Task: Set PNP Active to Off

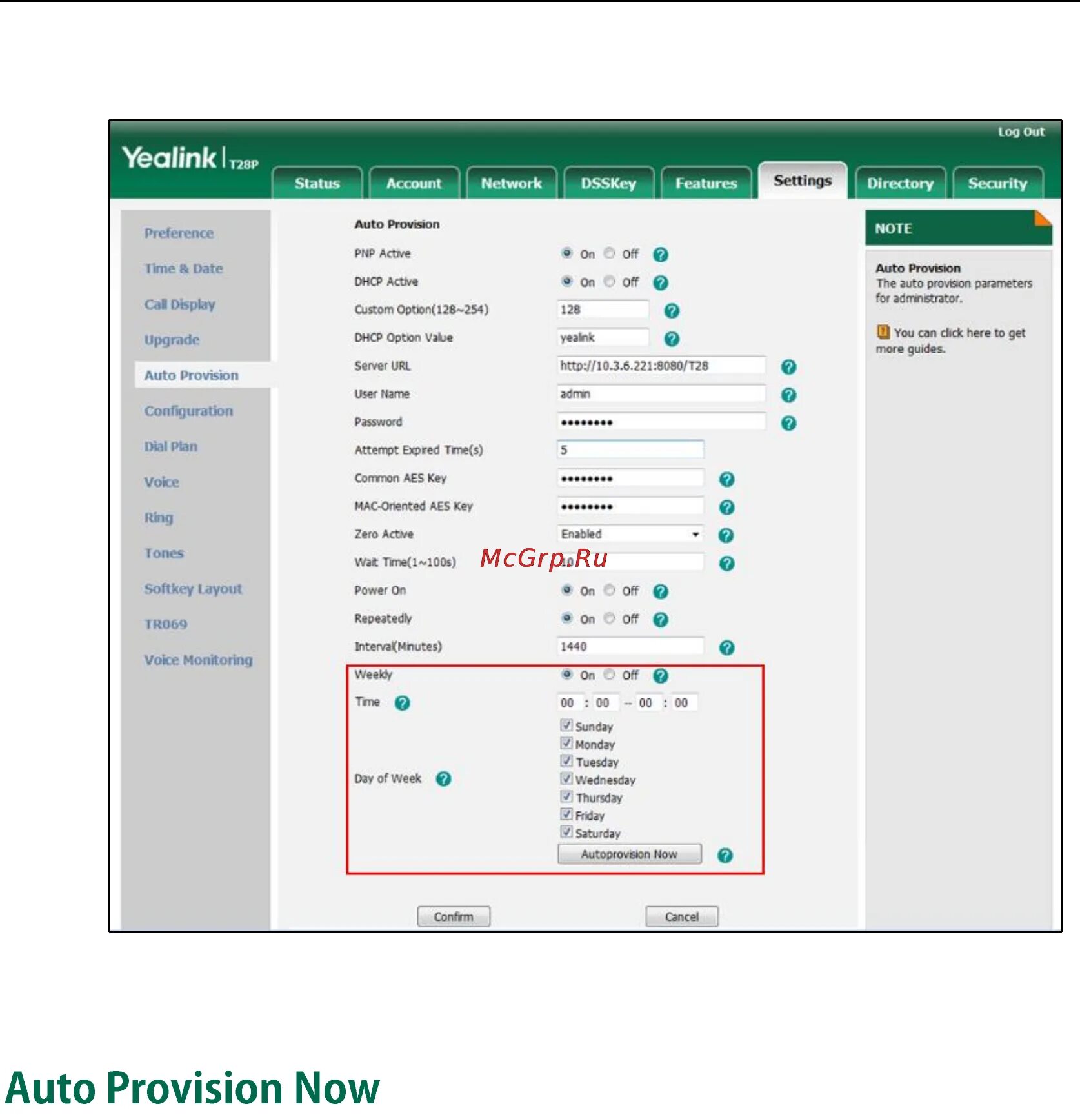Action: [x=609, y=253]
